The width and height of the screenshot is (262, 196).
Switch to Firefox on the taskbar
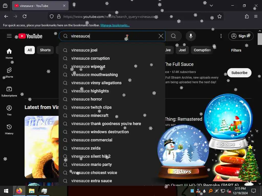[19, 191]
